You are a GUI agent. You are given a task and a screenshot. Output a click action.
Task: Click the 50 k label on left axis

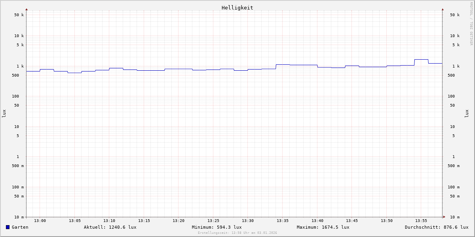point(19,15)
